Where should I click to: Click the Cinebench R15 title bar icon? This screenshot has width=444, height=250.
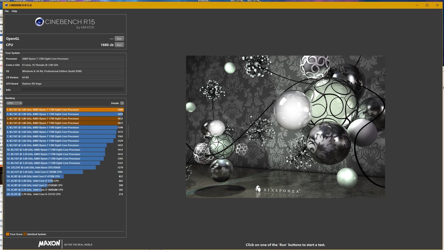(6, 5)
